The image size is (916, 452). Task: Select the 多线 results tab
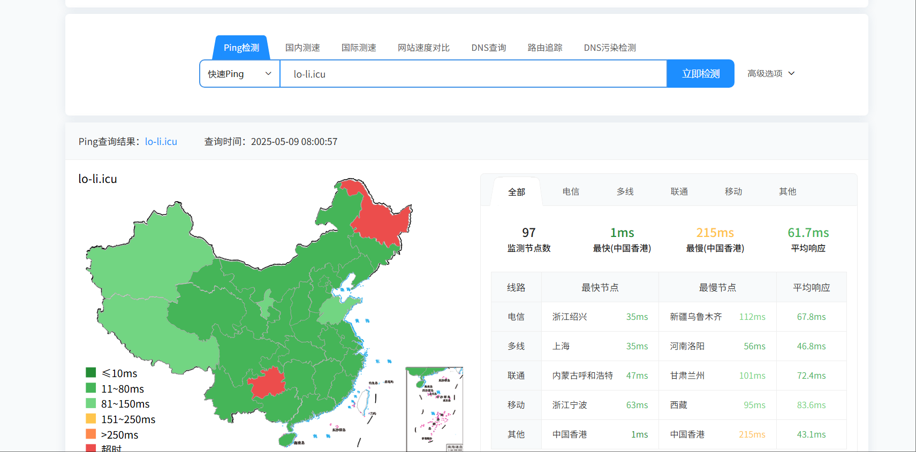[x=625, y=191]
